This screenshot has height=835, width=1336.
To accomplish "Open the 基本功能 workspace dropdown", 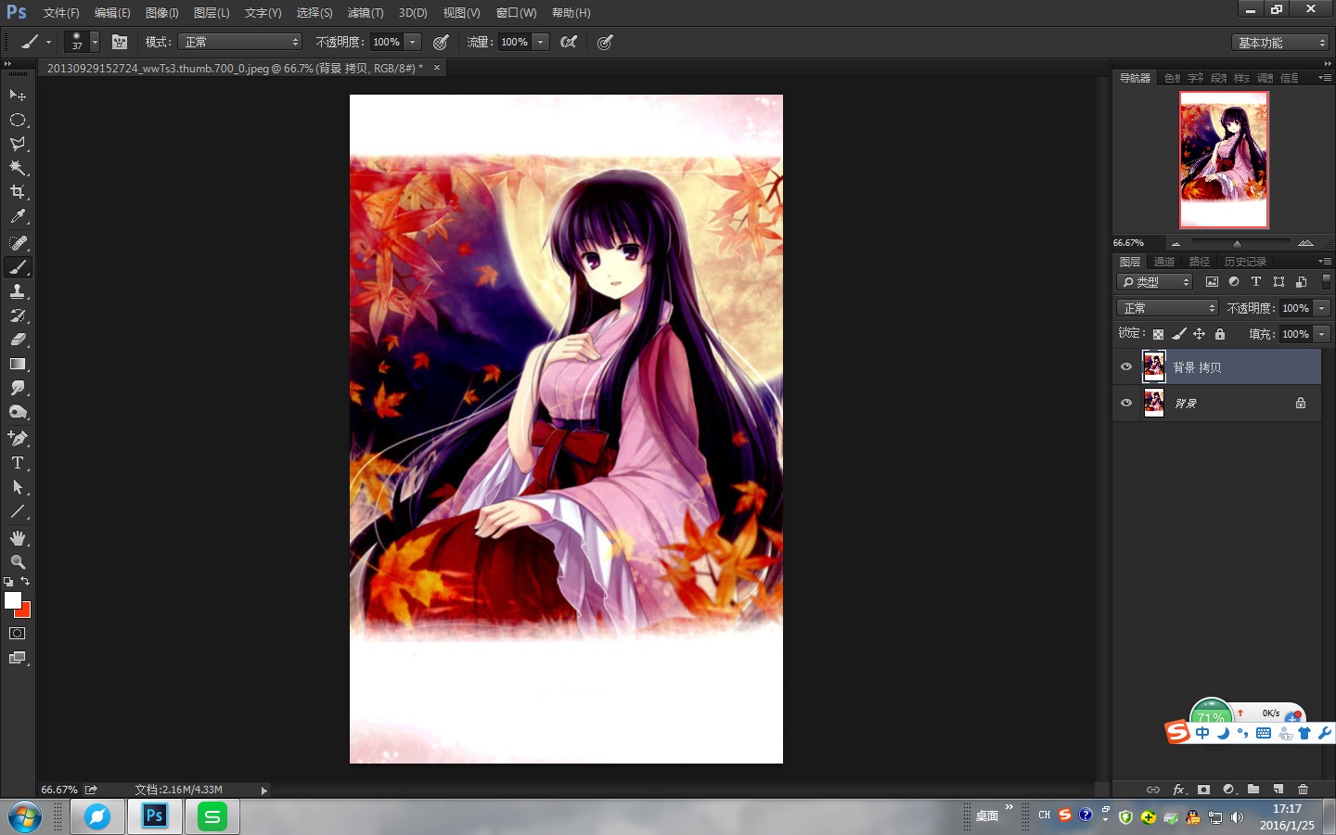I will (1280, 43).
